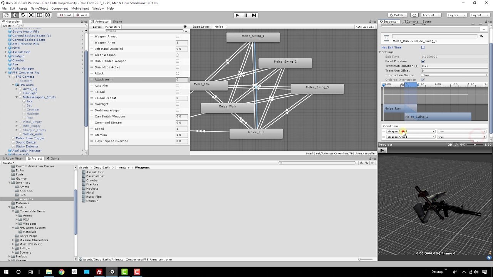The height and width of the screenshot is (277, 493).
Task: Open Chrome from the taskbar
Action: coord(62,272)
